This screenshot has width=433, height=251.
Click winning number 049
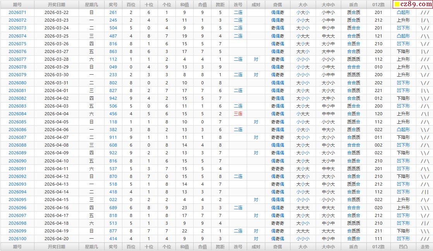click(x=113, y=67)
